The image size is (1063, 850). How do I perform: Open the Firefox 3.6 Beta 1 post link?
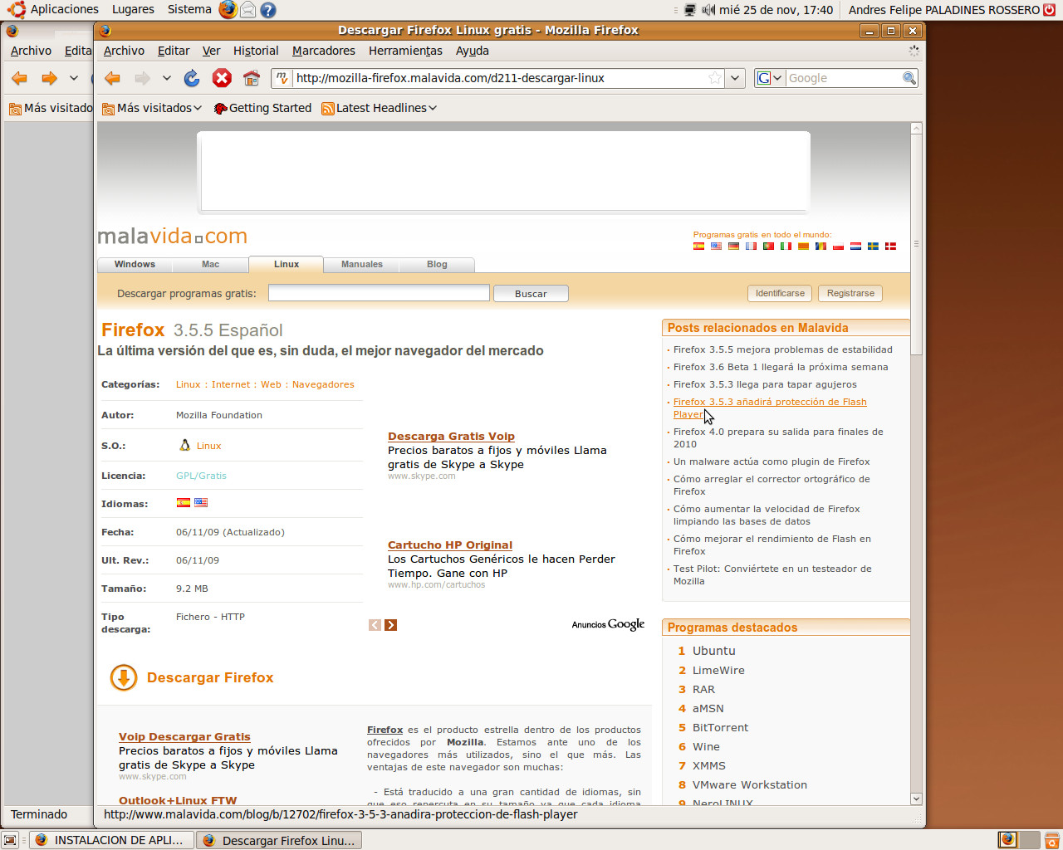tap(781, 367)
